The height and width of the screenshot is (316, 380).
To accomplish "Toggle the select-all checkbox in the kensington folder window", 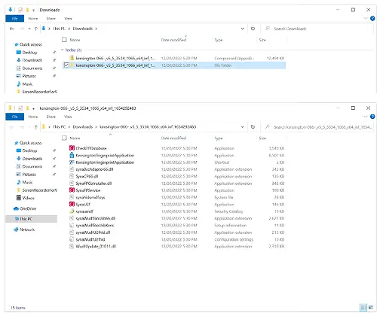I will point(64,138).
